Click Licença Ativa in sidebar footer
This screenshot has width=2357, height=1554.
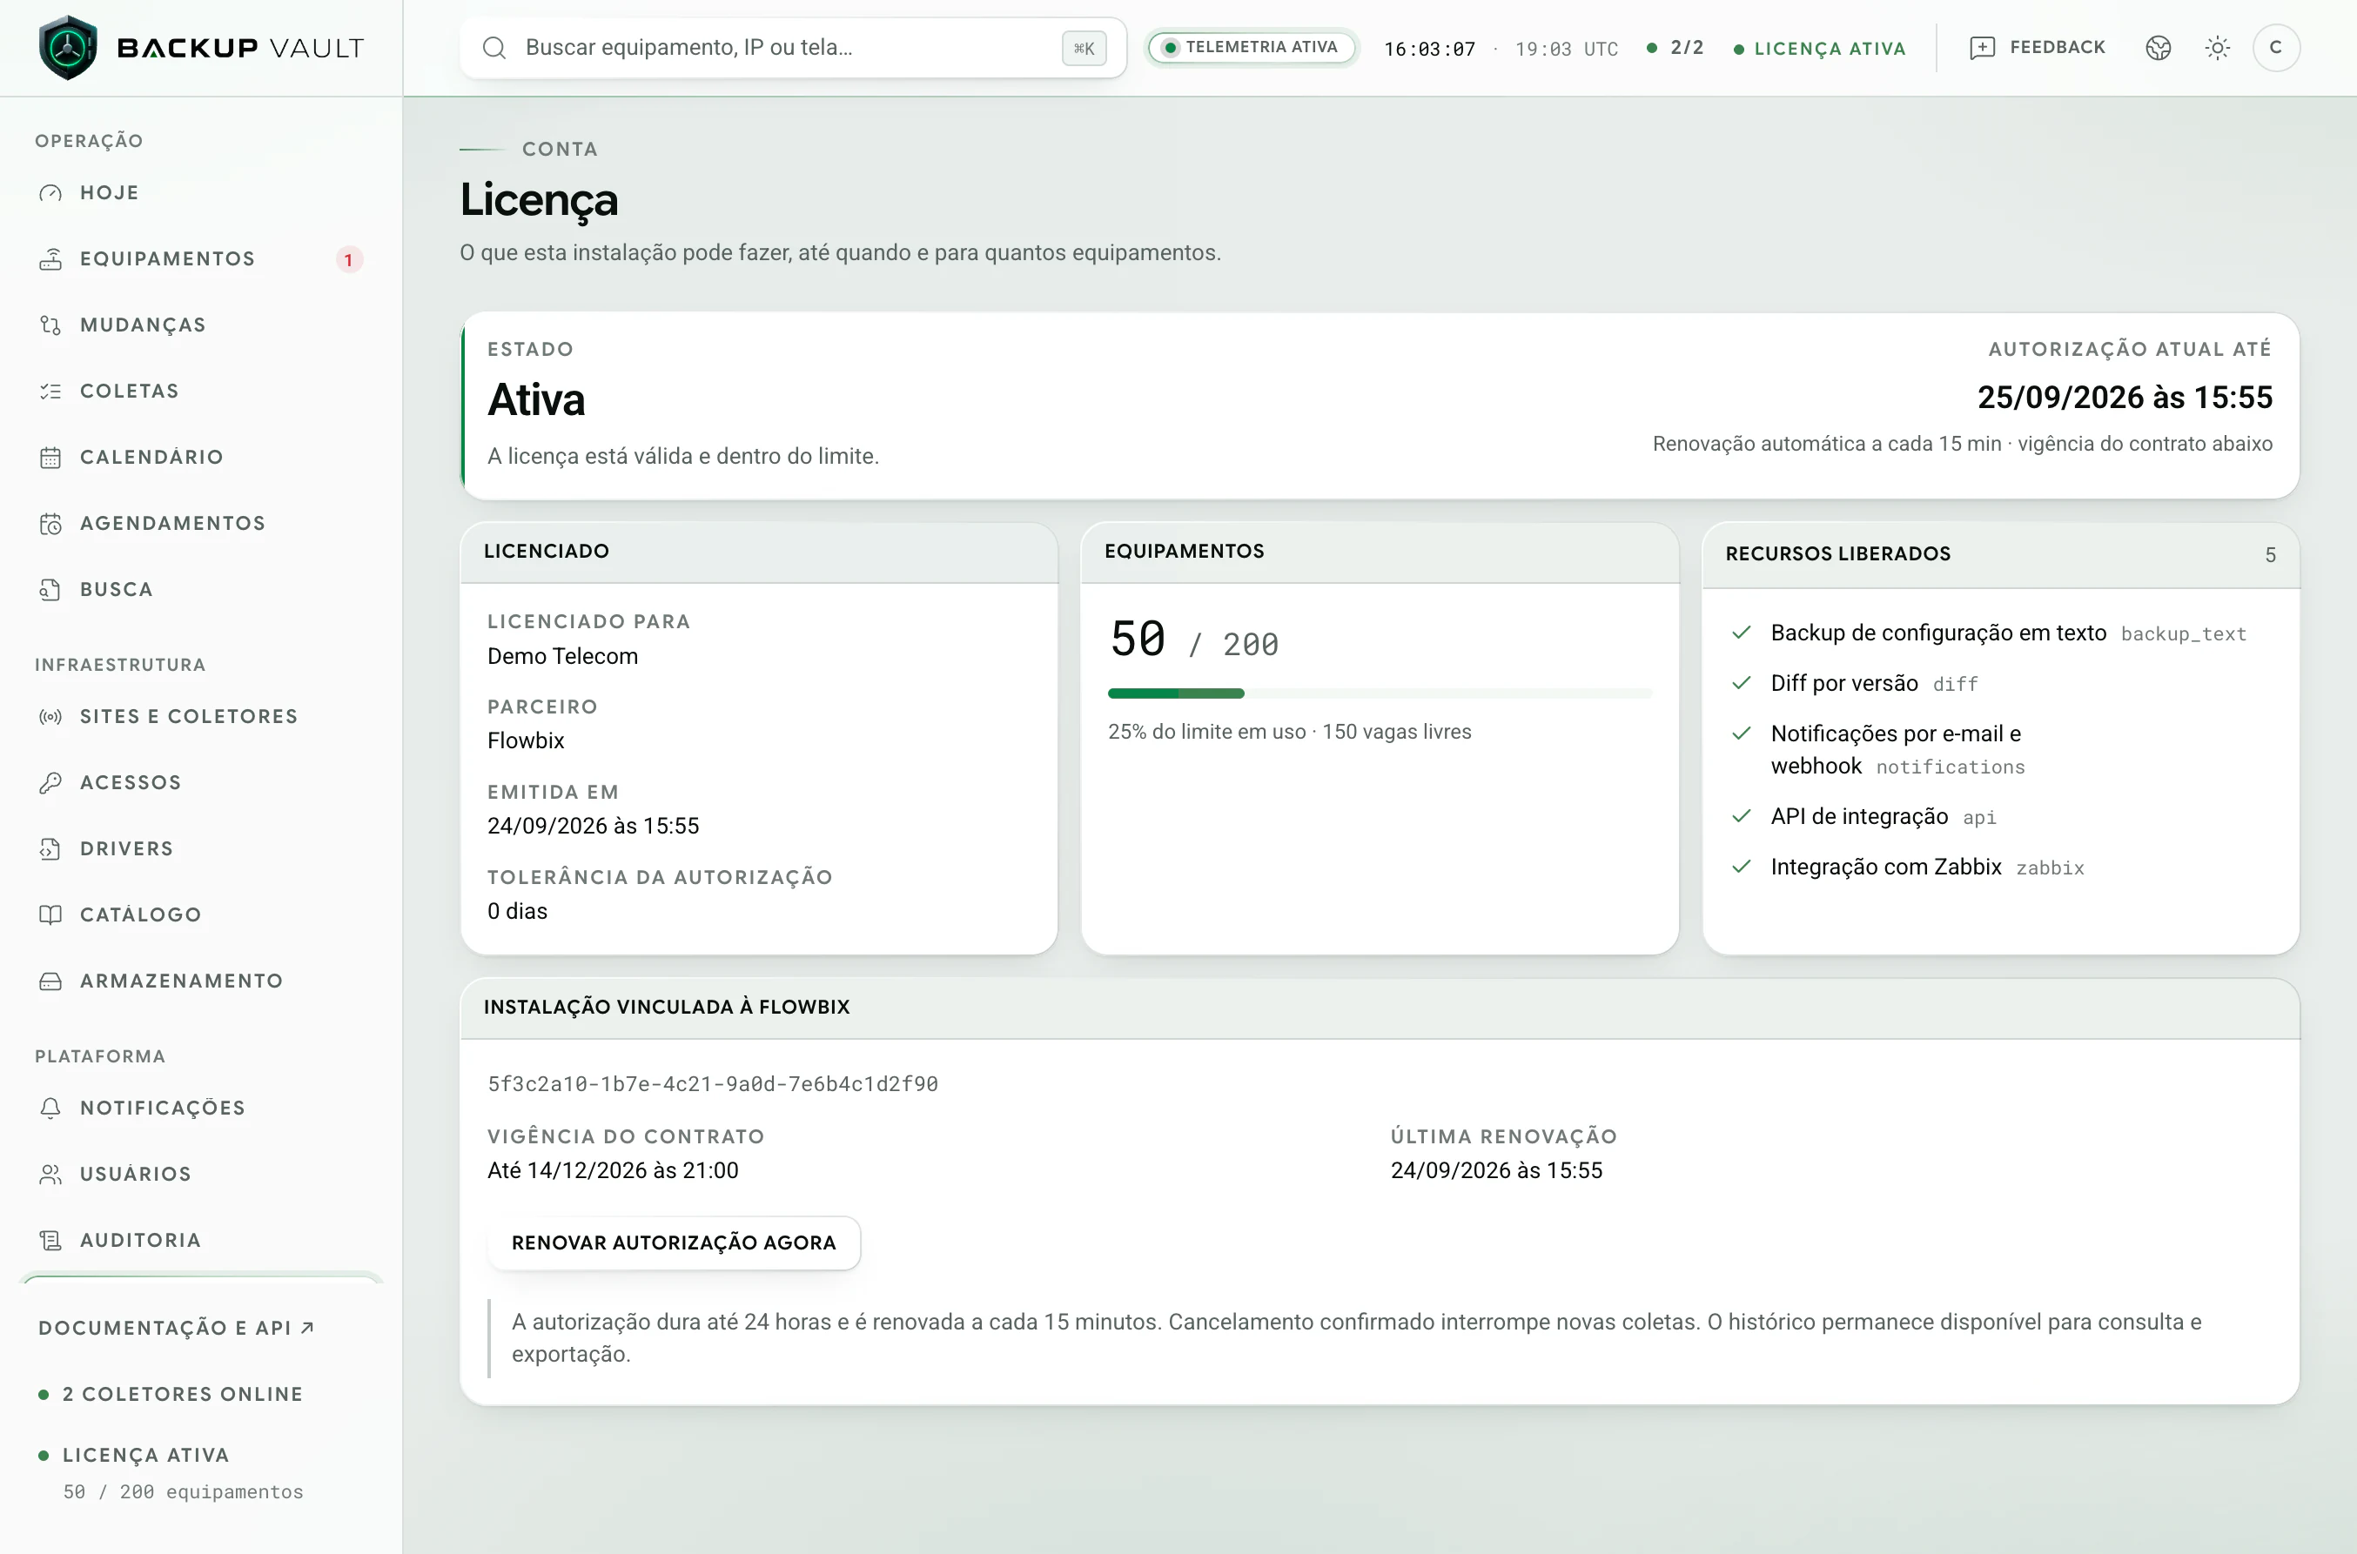pyautogui.click(x=135, y=1456)
